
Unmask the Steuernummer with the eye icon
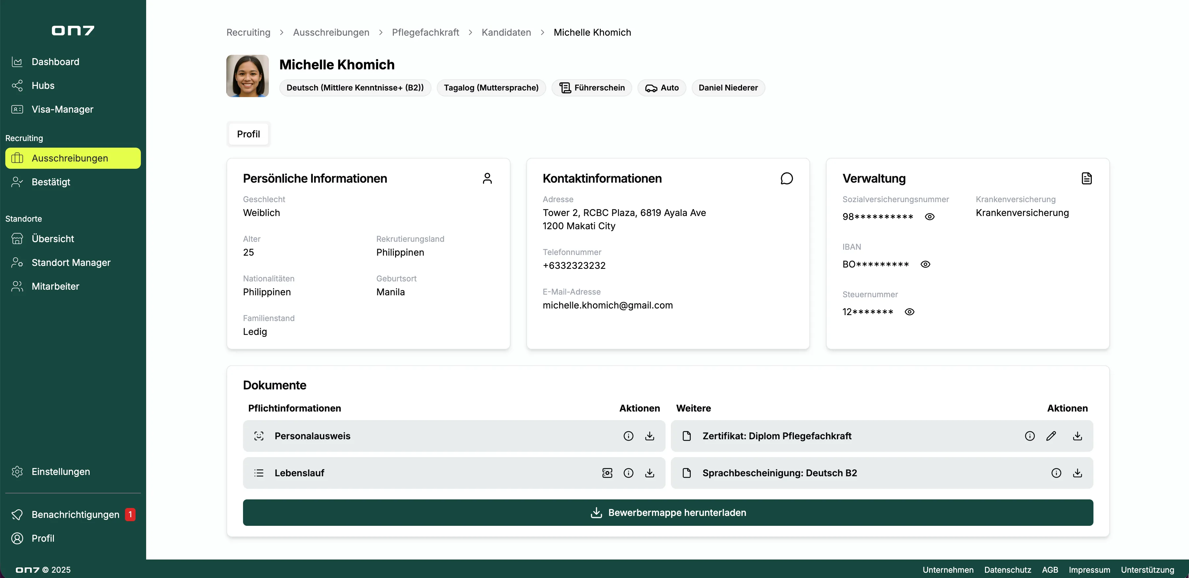pos(909,311)
